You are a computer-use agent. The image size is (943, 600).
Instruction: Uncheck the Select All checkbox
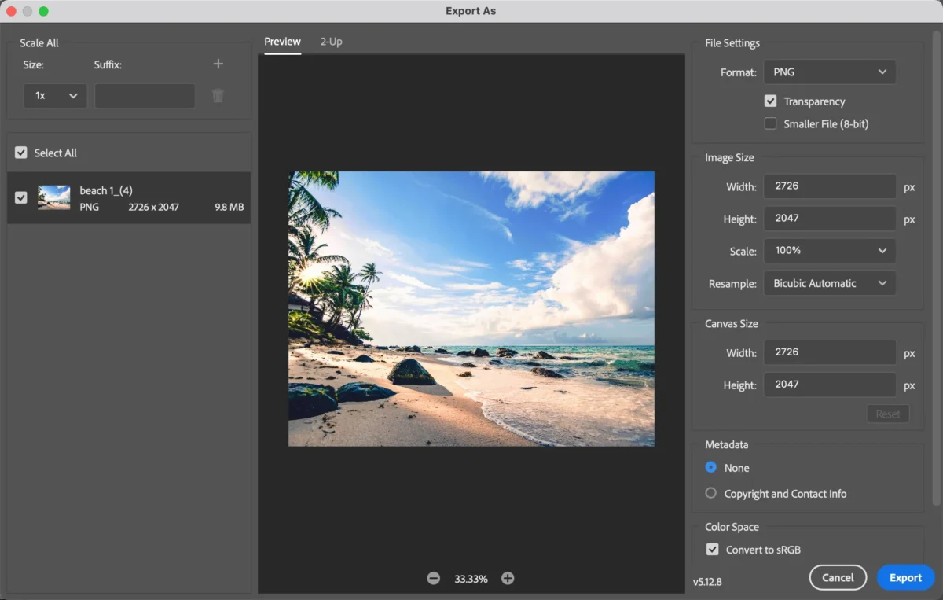(21, 153)
